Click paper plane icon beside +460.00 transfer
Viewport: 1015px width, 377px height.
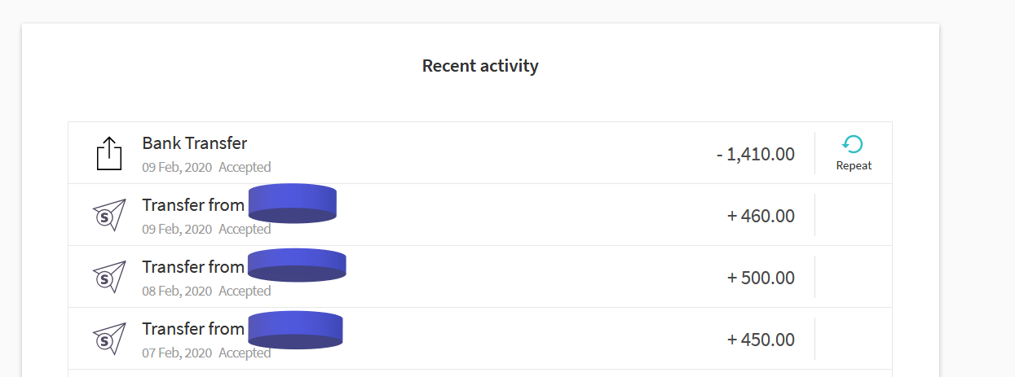[109, 215]
